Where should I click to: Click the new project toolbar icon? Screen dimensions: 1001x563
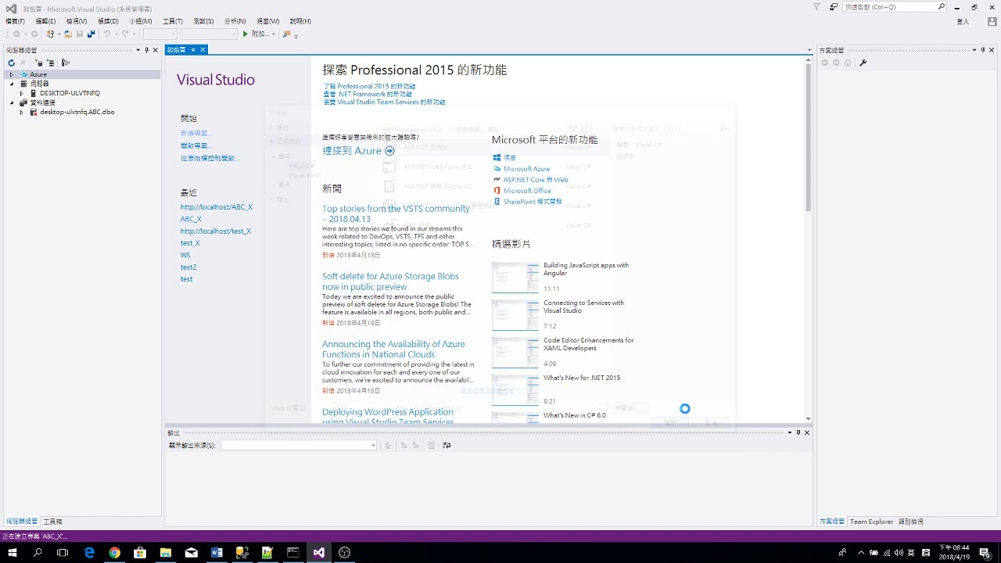[x=51, y=34]
